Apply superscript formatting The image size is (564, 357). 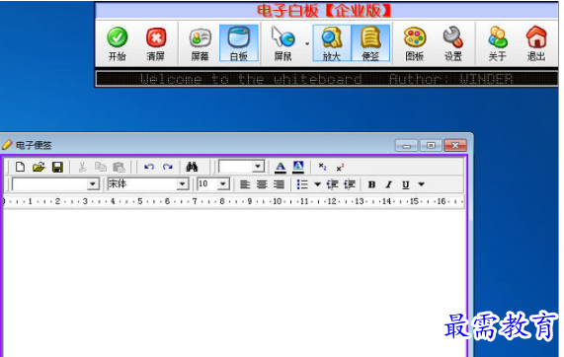point(340,167)
